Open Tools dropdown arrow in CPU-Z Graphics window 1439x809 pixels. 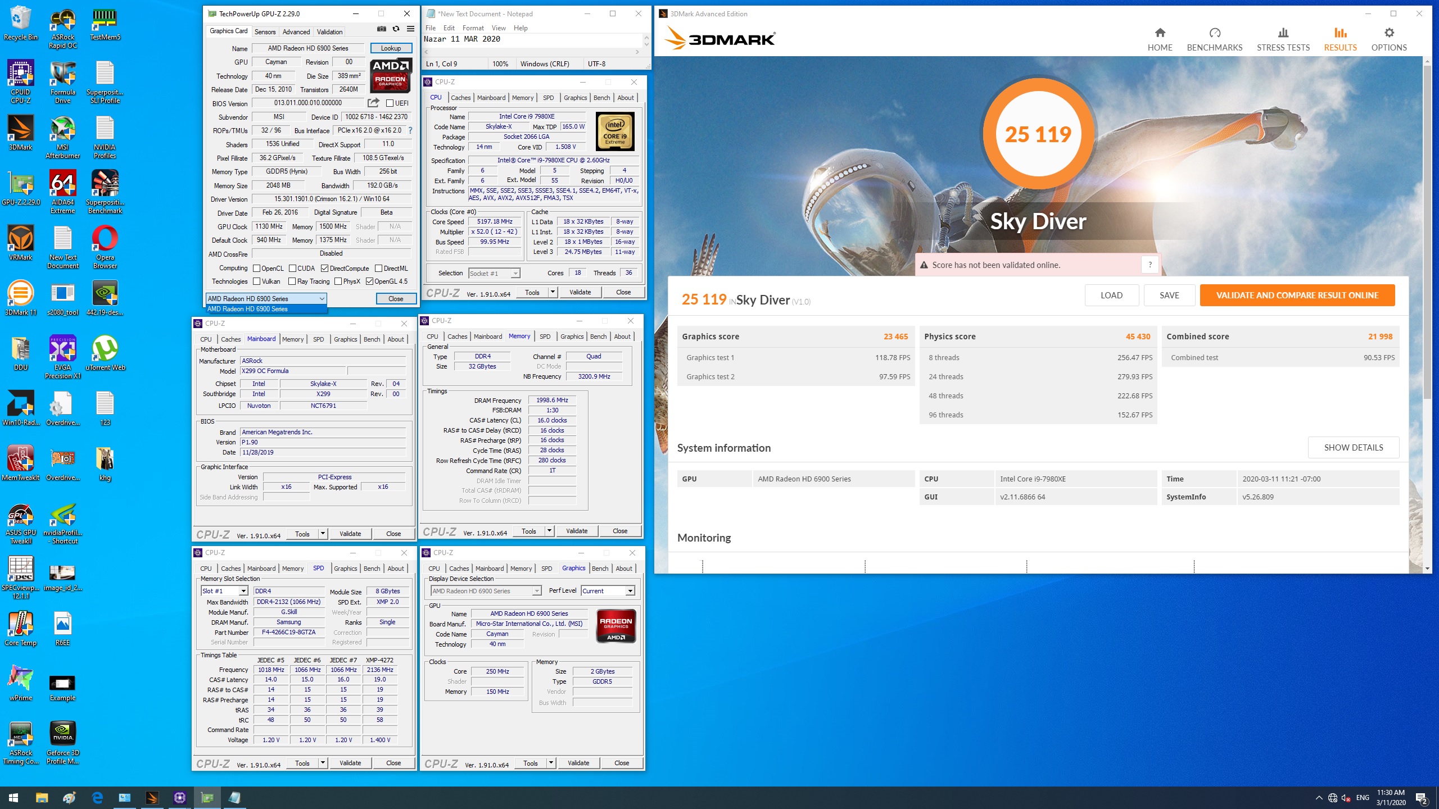click(551, 763)
